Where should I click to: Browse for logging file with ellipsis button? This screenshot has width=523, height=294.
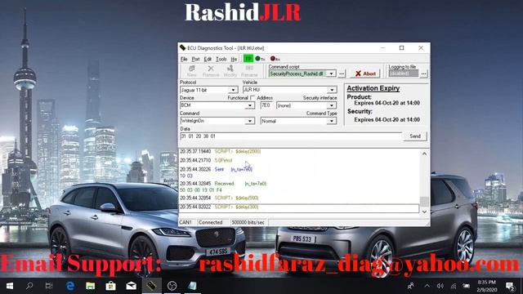423,73
